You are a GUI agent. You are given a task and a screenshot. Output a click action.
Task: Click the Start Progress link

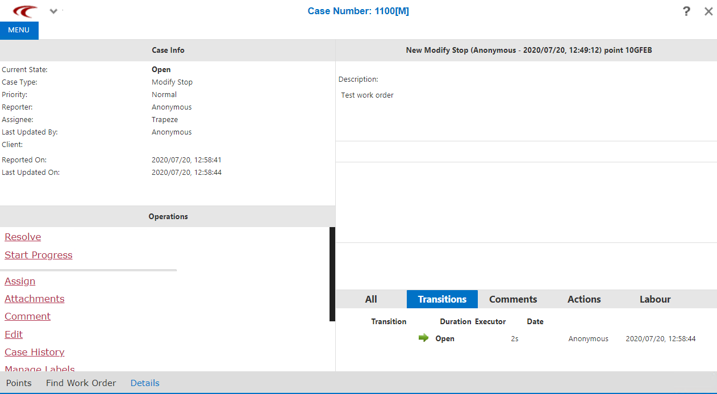[38, 255]
